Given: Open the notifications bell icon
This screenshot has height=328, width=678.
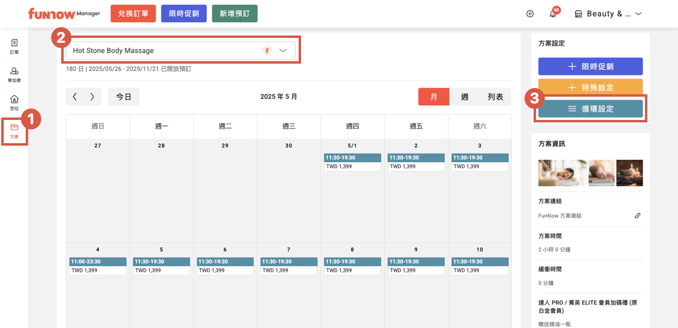Looking at the screenshot, I should (x=553, y=13).
